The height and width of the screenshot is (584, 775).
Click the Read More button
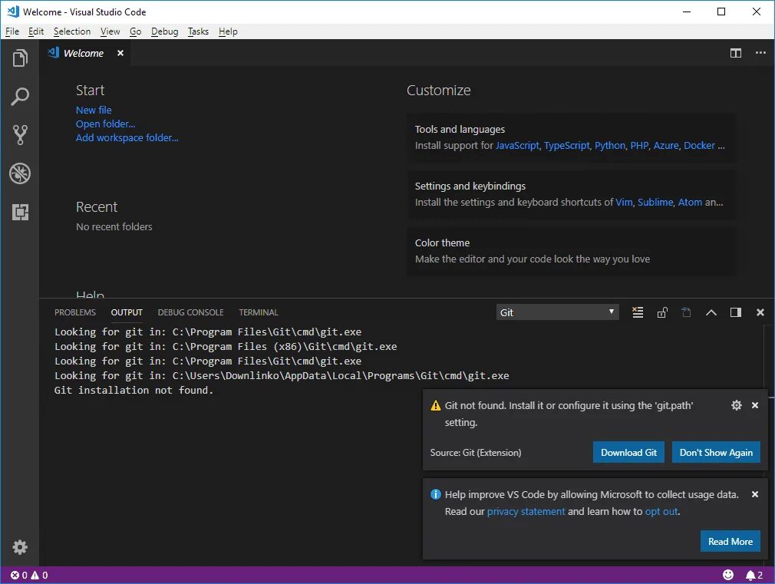[730, 542]
